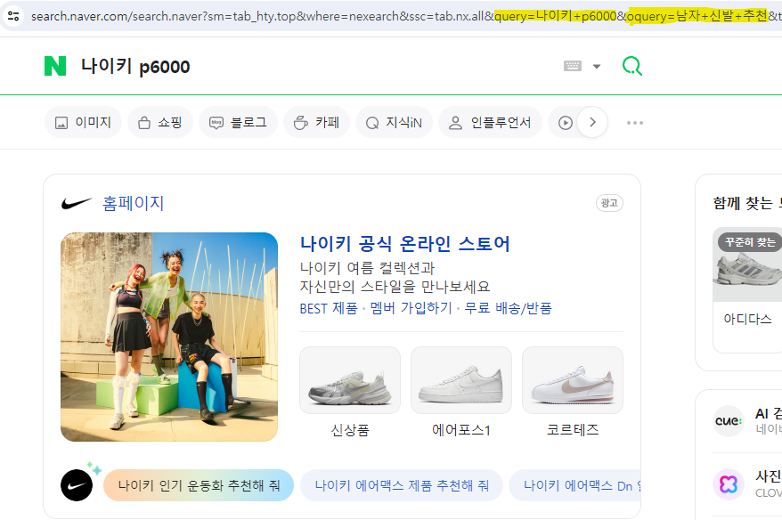Screen dimensions: 782x520
Task: Open the 코르테즈 shoe thumbnail
Action: click(573, 380)
